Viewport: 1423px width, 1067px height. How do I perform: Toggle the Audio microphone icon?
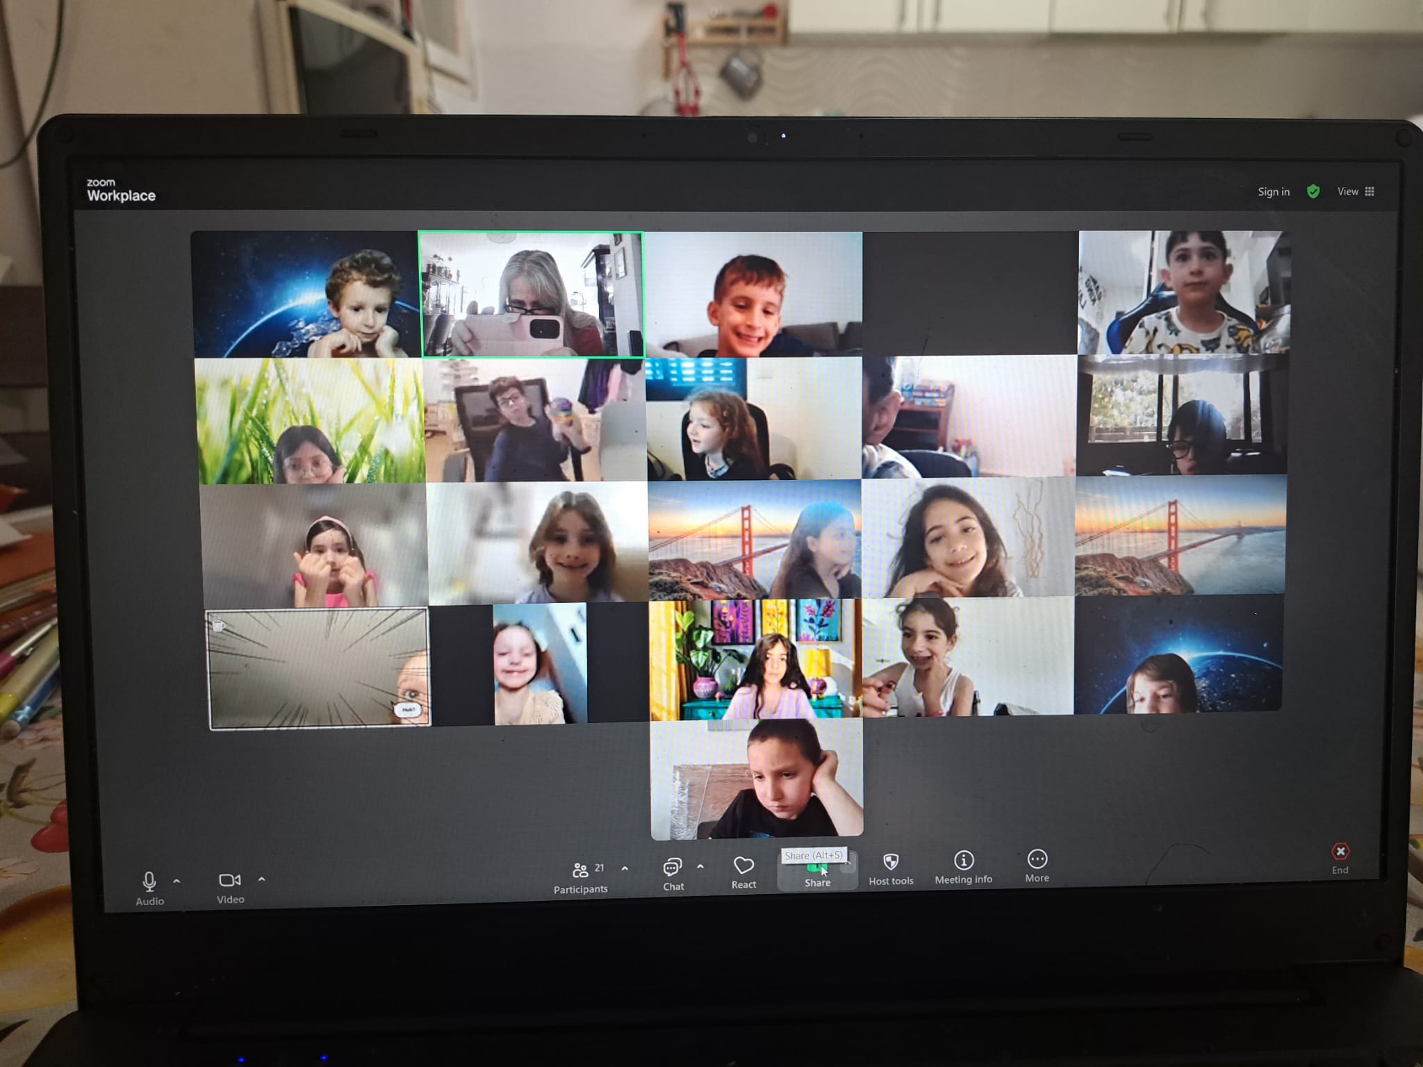[149, 882]
